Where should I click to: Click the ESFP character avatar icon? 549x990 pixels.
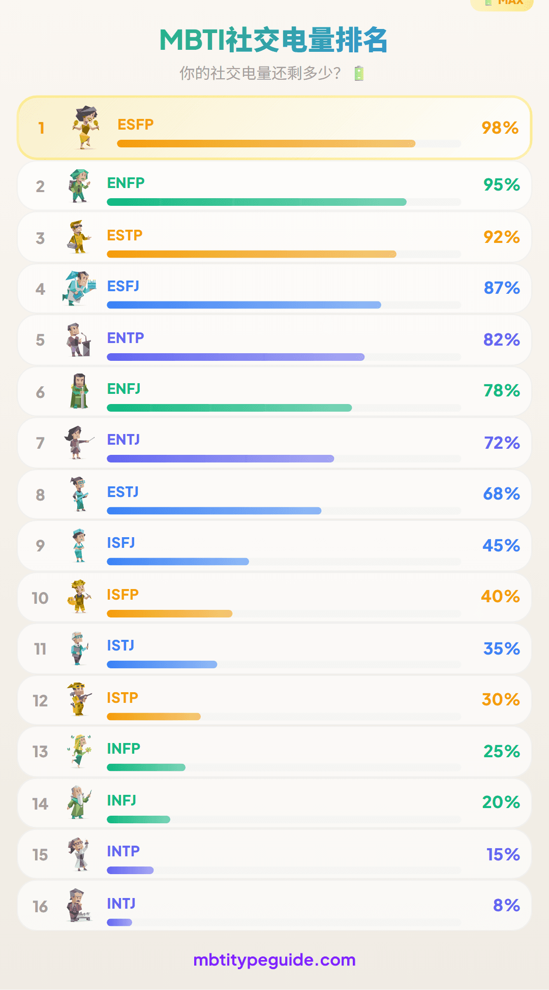coord(85,128)
